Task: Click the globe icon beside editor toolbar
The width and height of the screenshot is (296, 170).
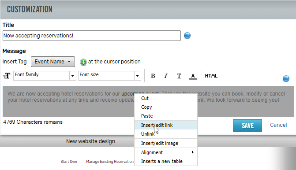Action: tap(286, 78)
